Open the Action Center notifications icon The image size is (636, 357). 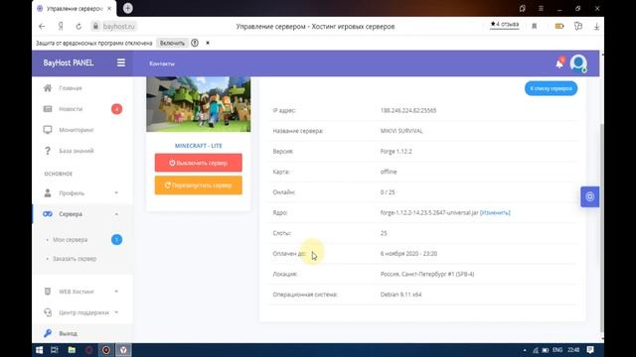point(590,350)
